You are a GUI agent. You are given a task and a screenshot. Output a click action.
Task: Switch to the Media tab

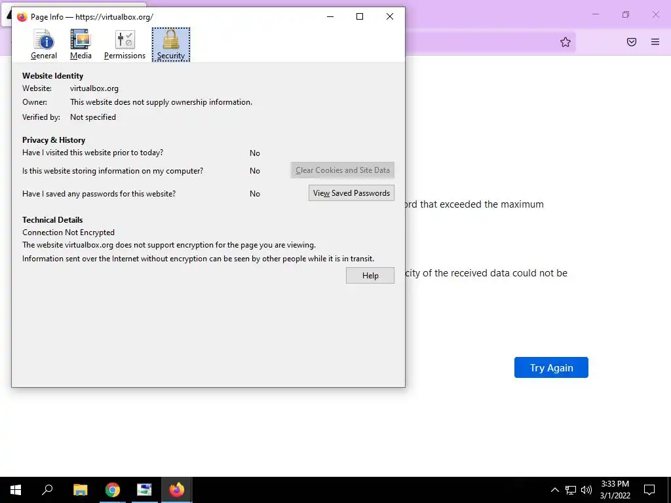pyautogui.click(x=81, y=45)
